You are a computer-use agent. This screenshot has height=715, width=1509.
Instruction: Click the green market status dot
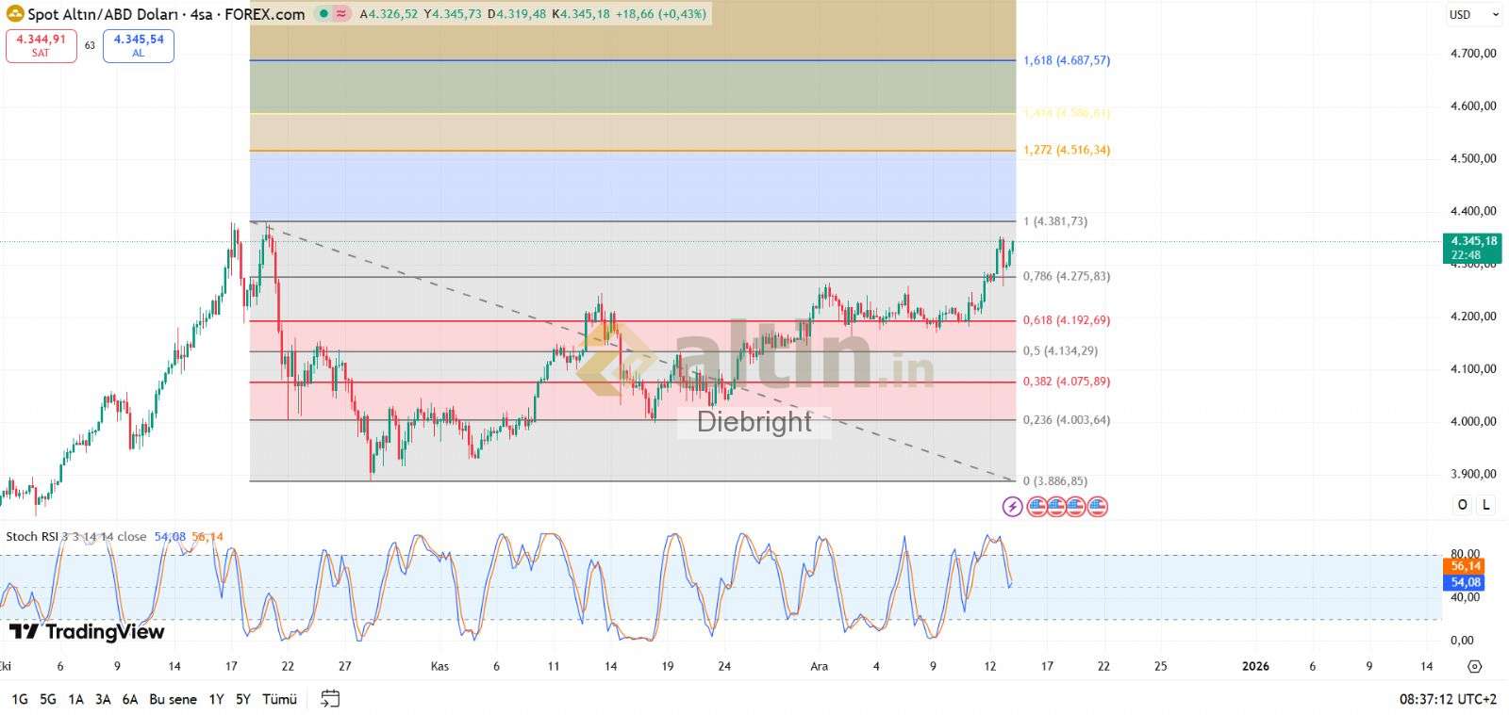[x=323, y=14]
